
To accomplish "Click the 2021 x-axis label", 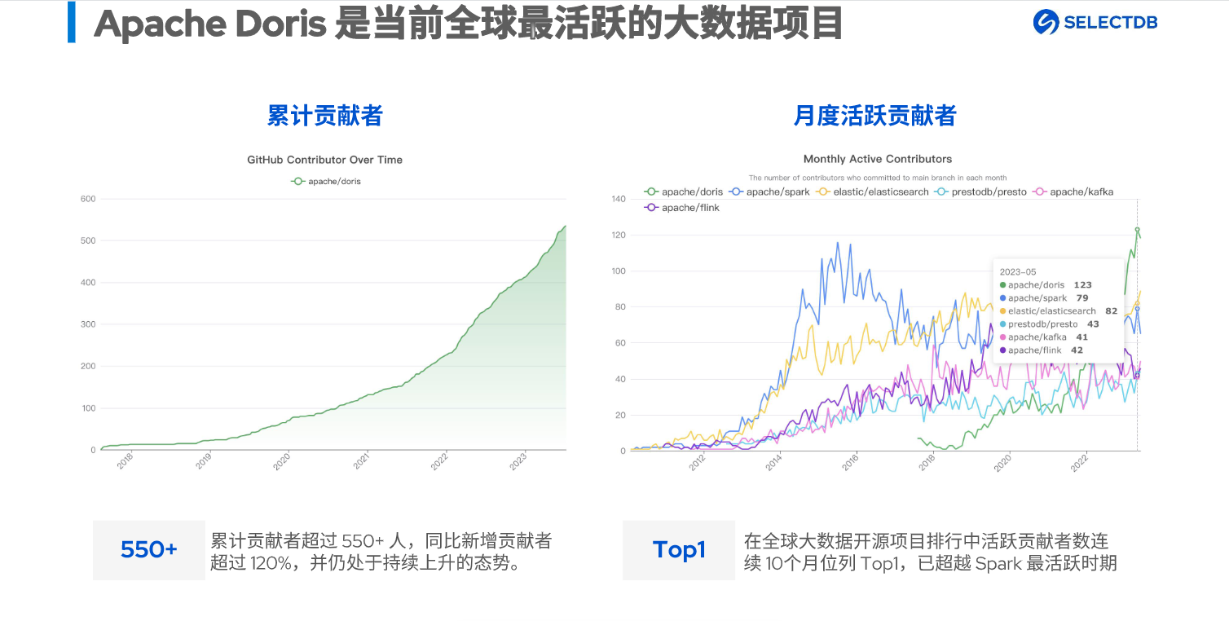I will [x=361, y=462].
